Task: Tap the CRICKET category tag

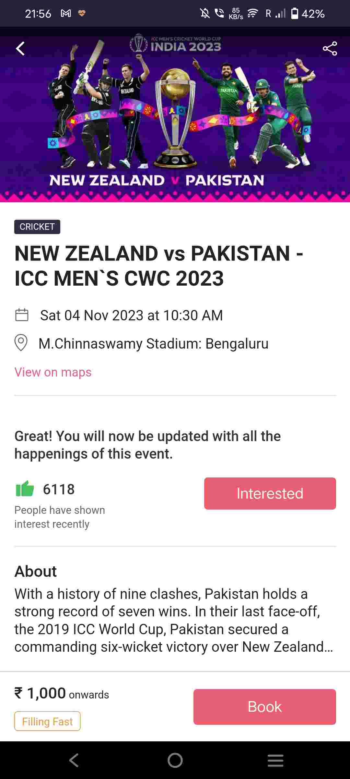Action: coord(37,227)
